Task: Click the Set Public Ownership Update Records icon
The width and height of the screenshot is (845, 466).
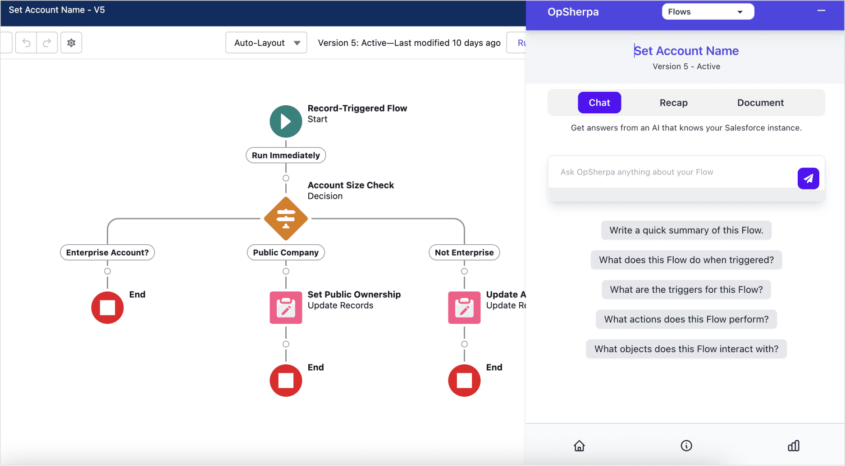Action: (286, 308)
